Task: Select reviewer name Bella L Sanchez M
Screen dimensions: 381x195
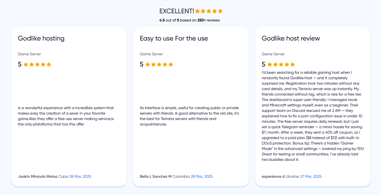Action: (x=156, y=176)
